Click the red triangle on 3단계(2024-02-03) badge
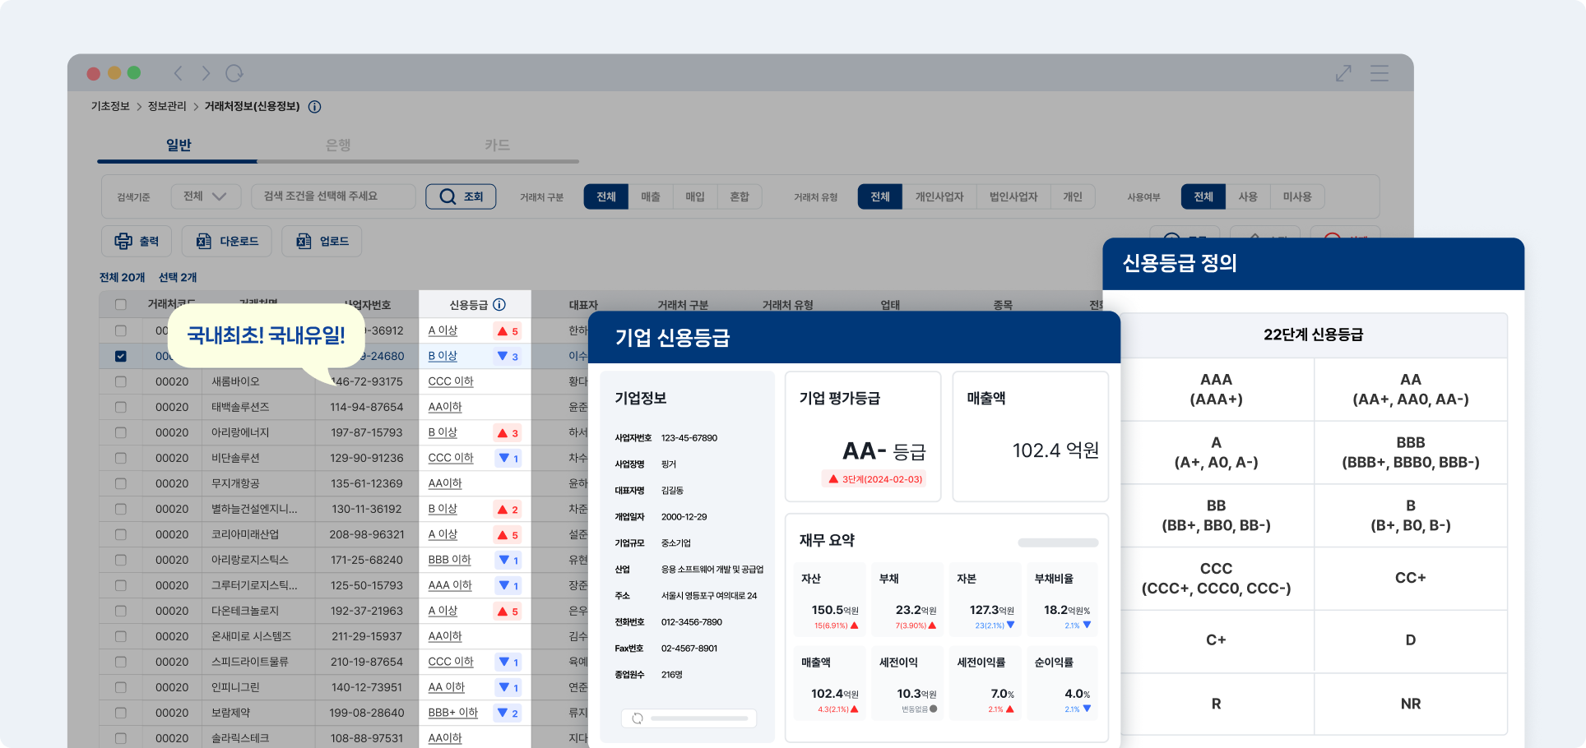Screen dimensions: 1586x748 pyautogui.click(x=833, y=479)
